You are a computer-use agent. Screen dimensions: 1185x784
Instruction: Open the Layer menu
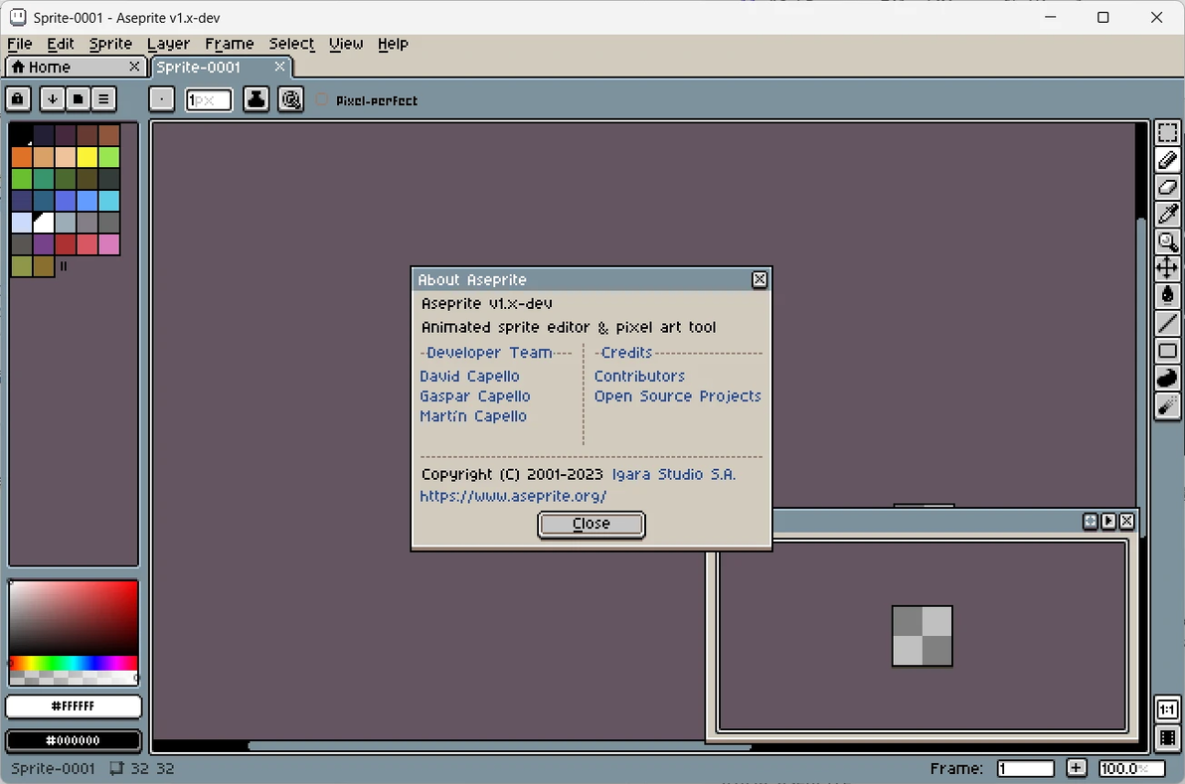pos(169,44)
